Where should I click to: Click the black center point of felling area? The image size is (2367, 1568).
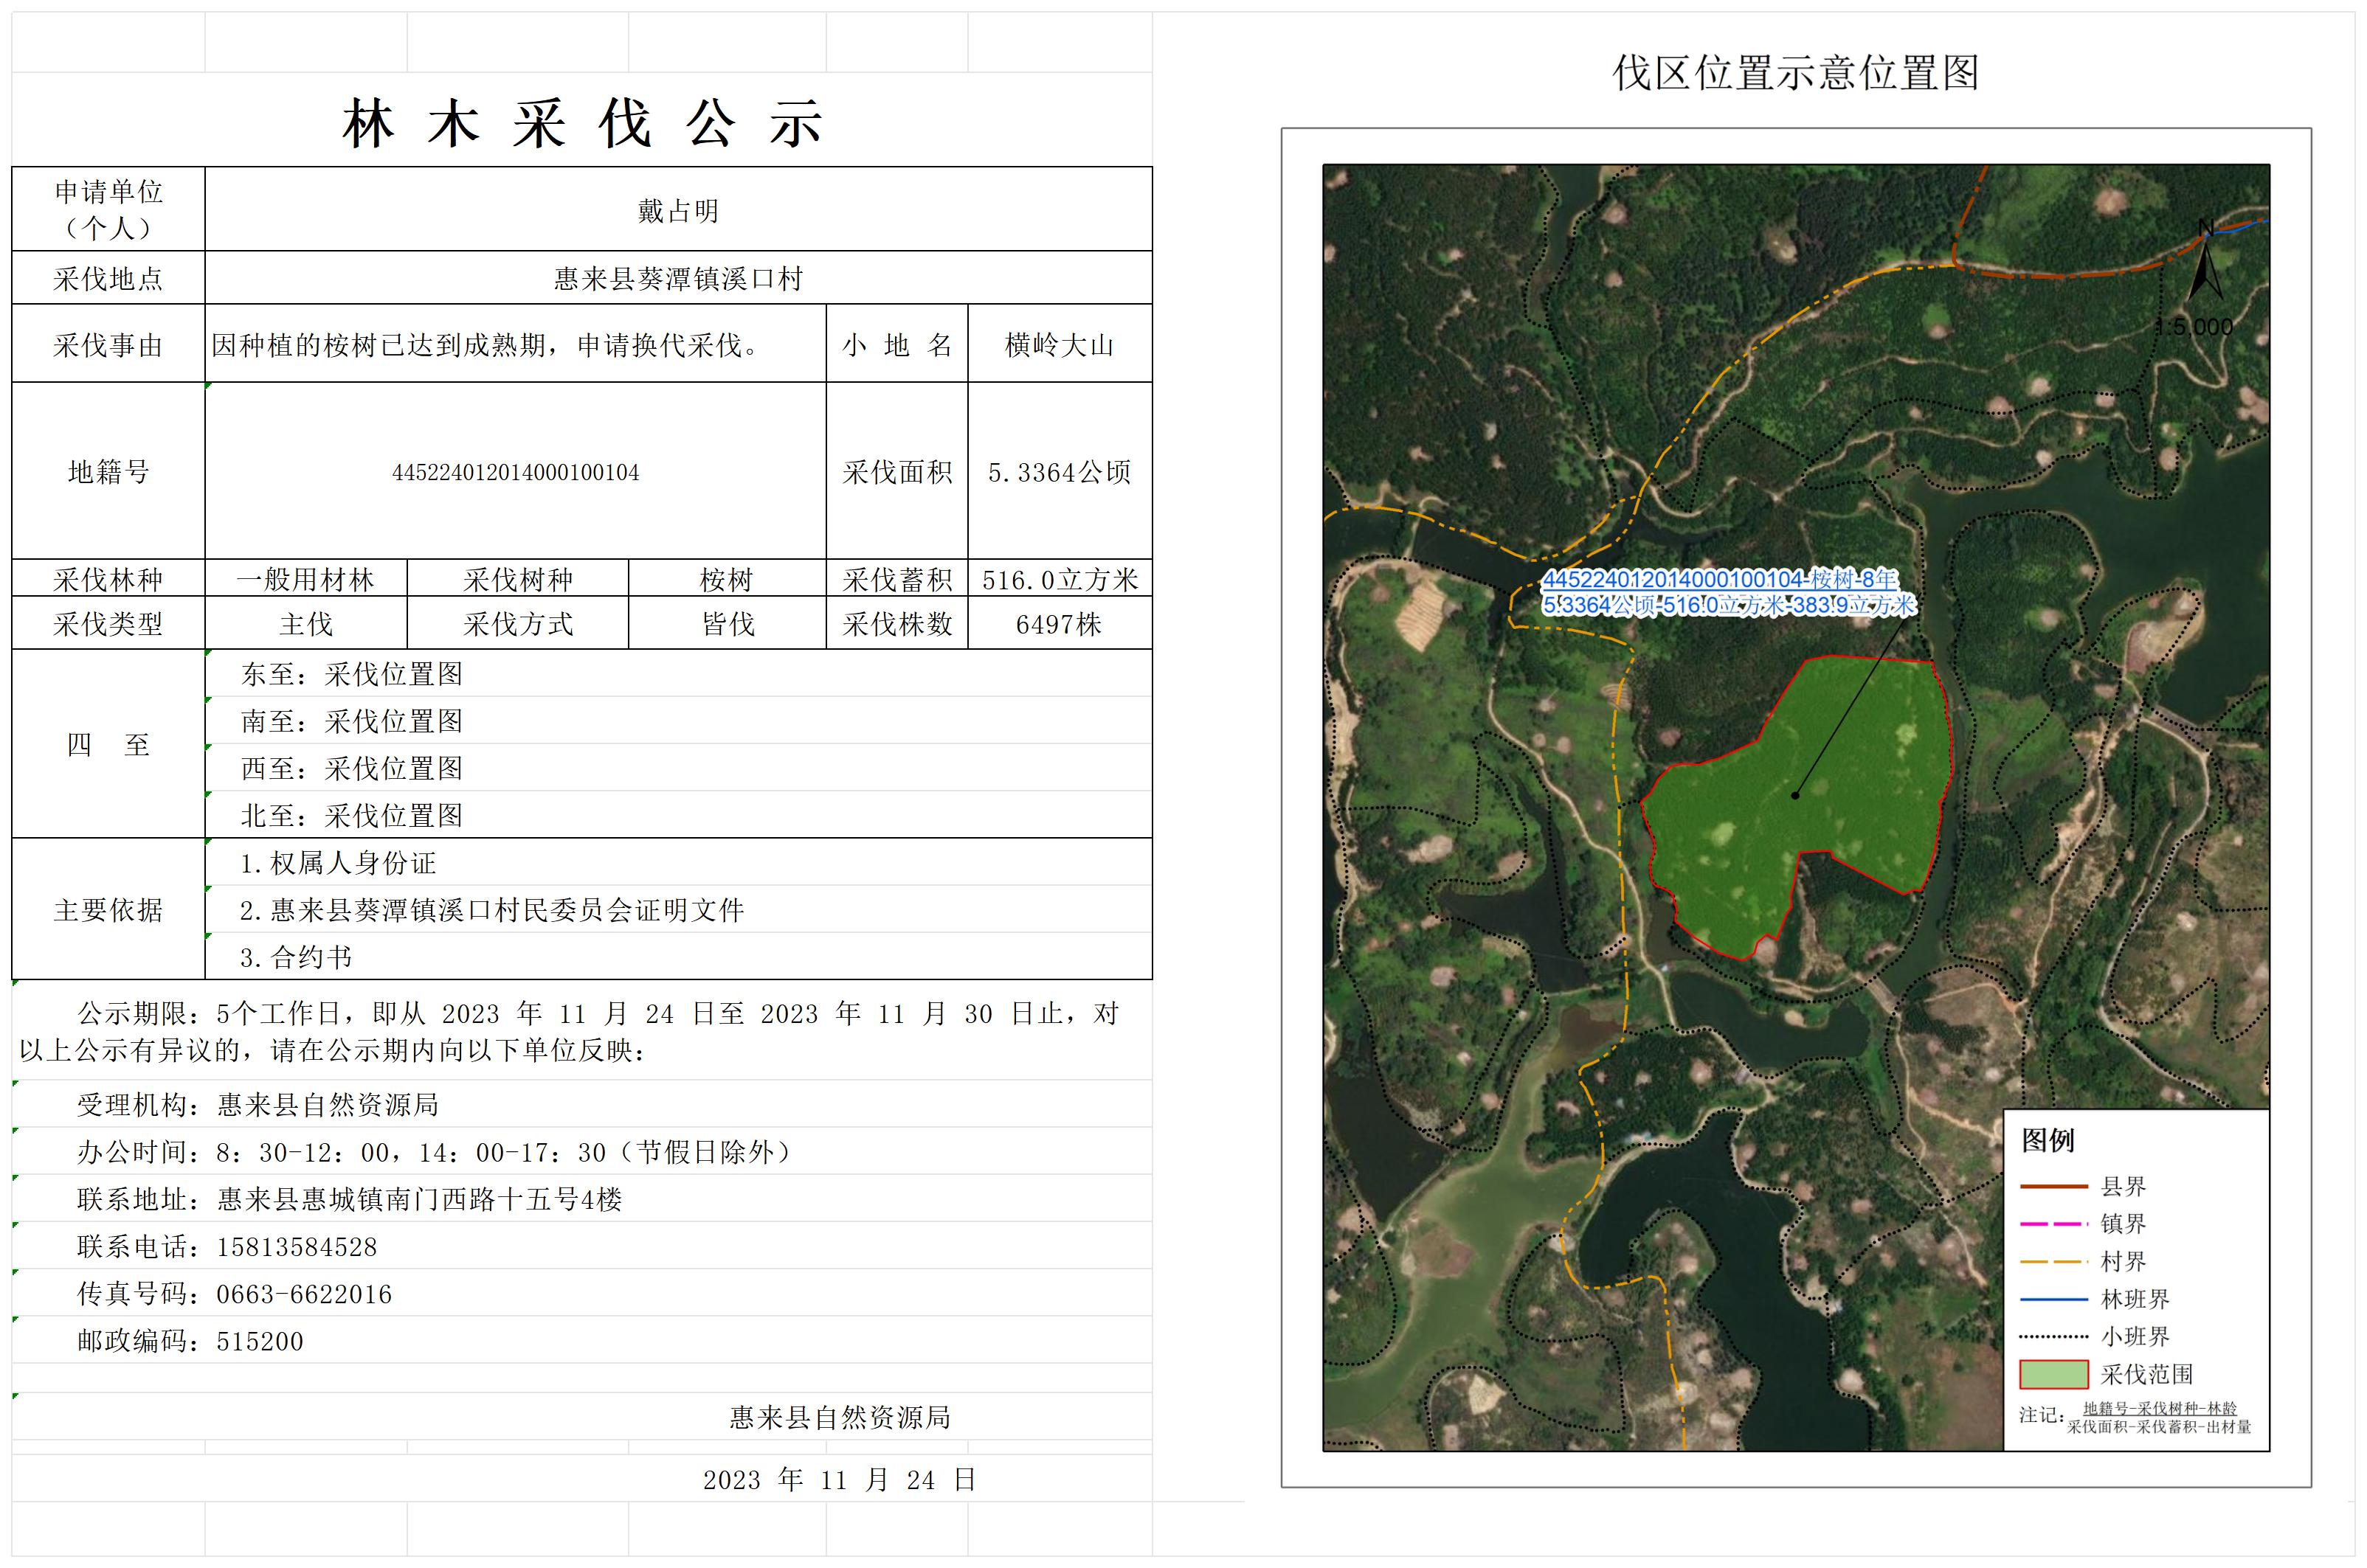click(1796, 796)
